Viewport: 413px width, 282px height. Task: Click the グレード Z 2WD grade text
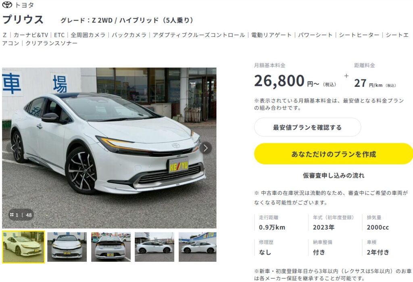(127, 20)
